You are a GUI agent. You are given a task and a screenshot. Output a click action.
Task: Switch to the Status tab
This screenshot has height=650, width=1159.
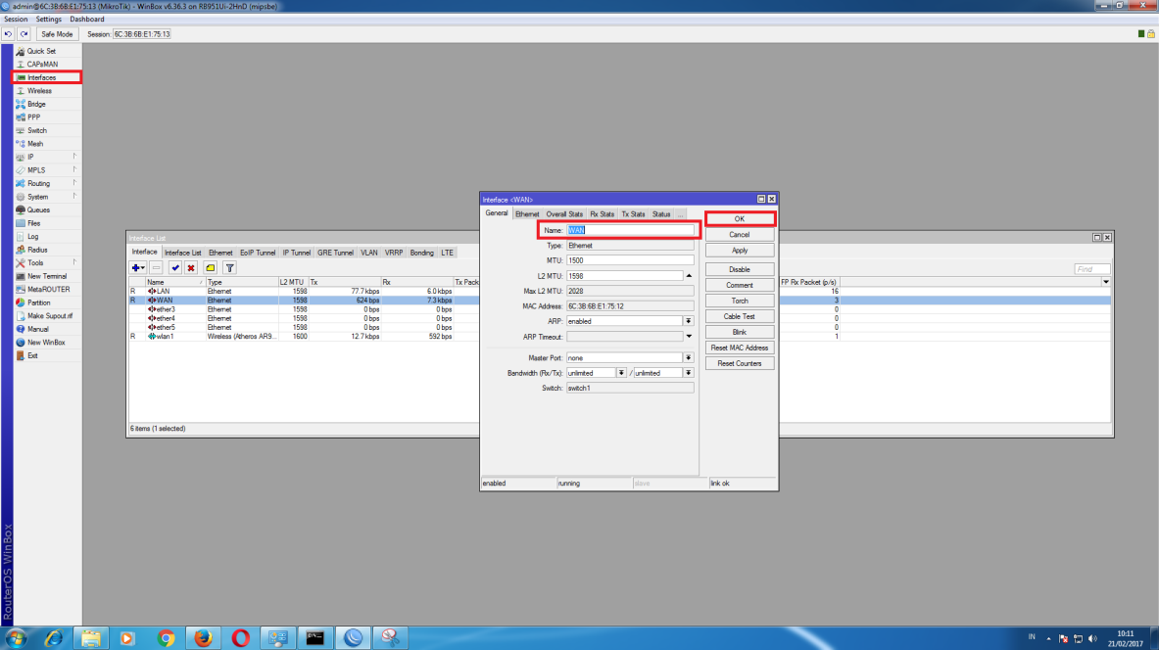click(661, 214)
